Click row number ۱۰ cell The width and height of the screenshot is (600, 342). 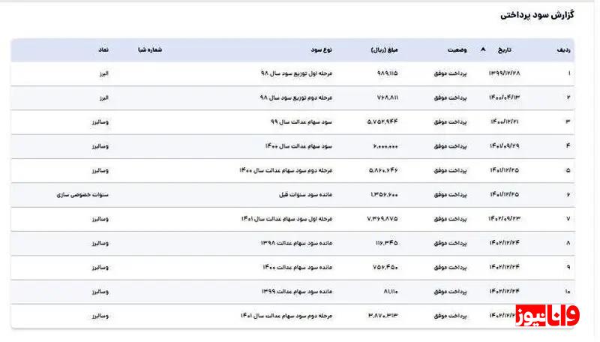click(567, 291)
